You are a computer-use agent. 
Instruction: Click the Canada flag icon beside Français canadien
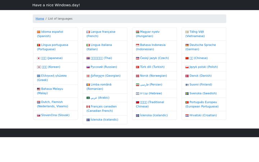(88, 107)
